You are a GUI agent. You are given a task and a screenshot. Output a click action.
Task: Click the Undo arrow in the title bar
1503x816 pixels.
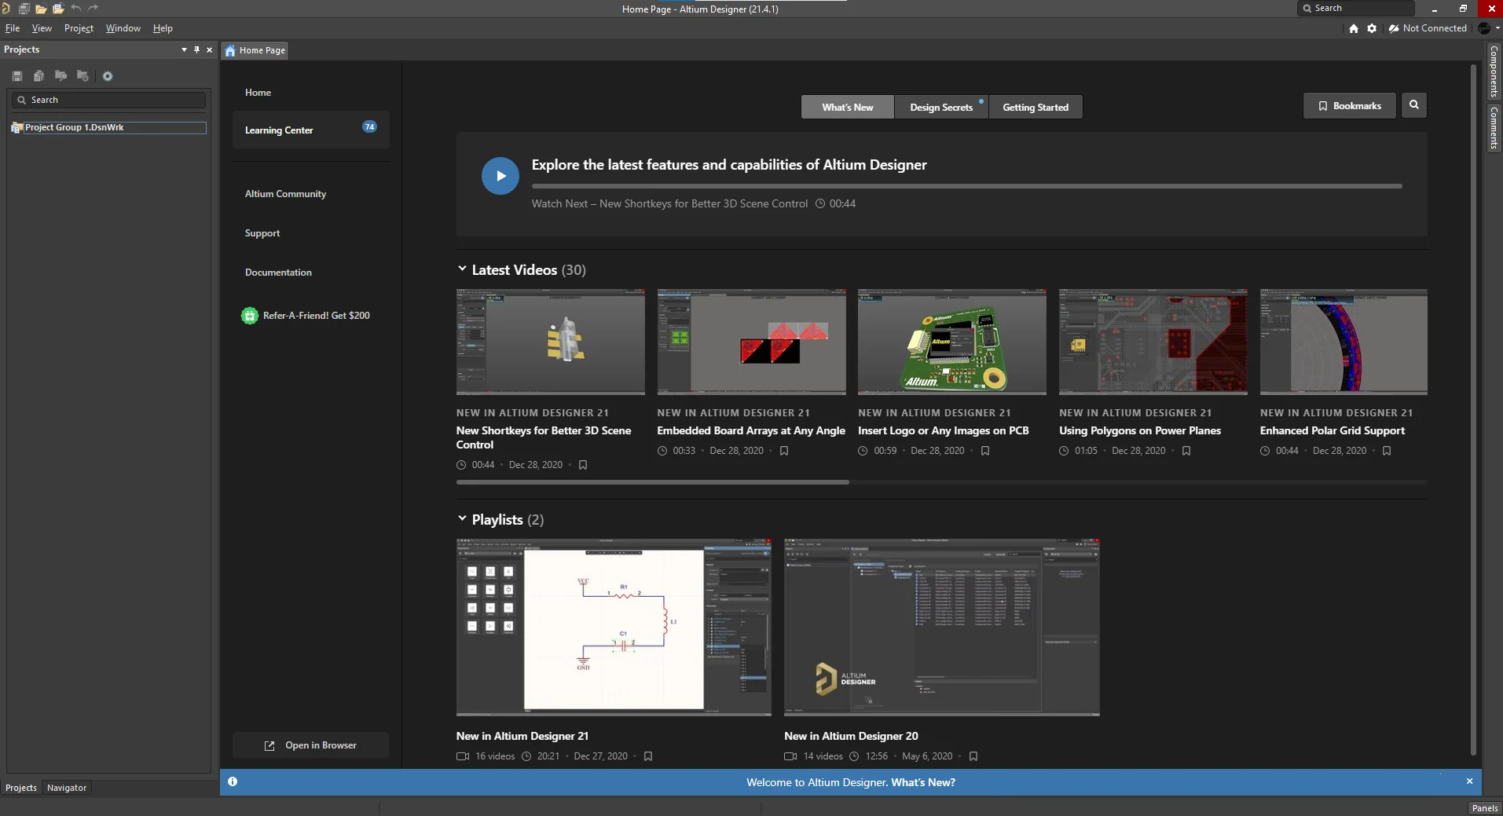[x=76, y=8]
